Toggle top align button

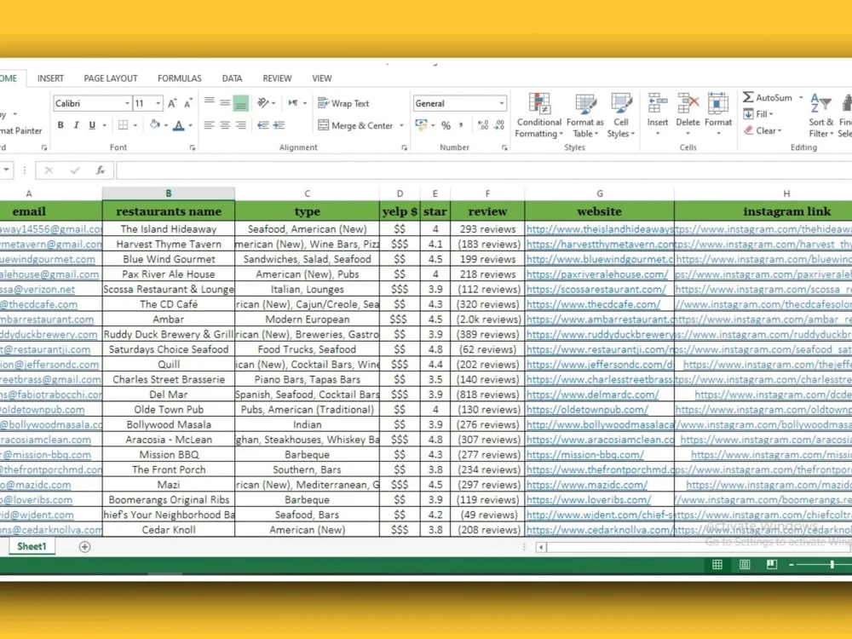point(209,101)
